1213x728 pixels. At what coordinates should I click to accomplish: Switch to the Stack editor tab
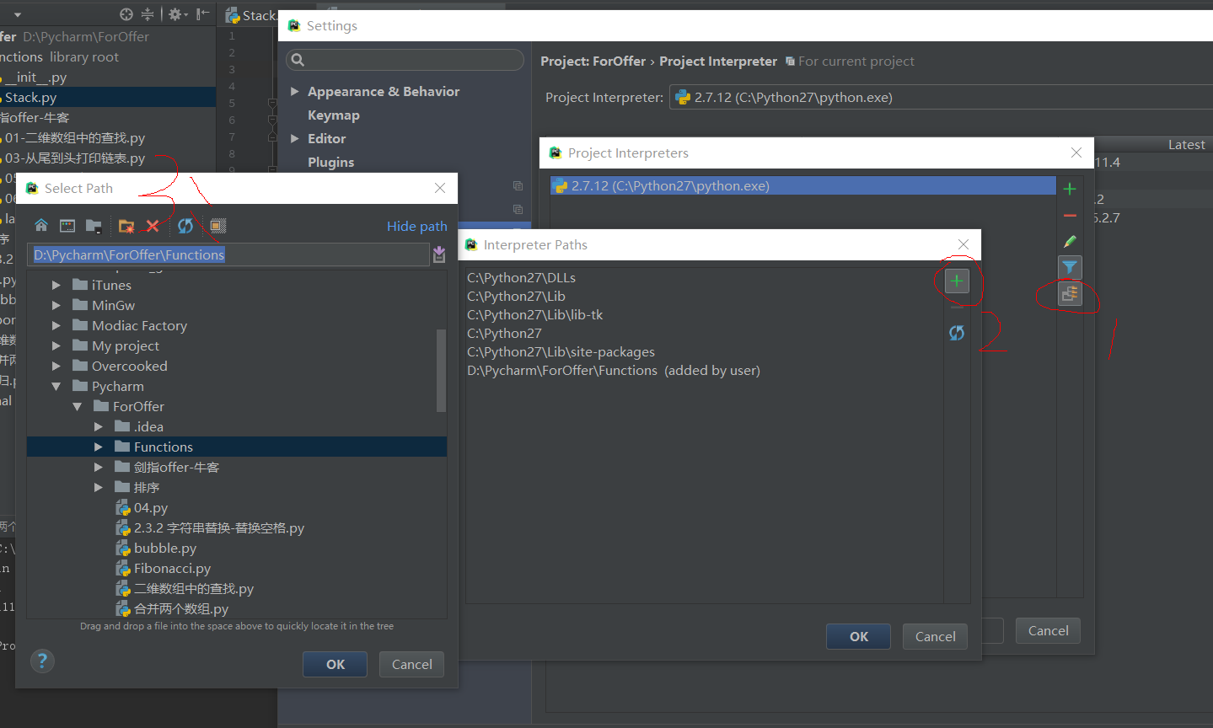[x=250, y=15]
